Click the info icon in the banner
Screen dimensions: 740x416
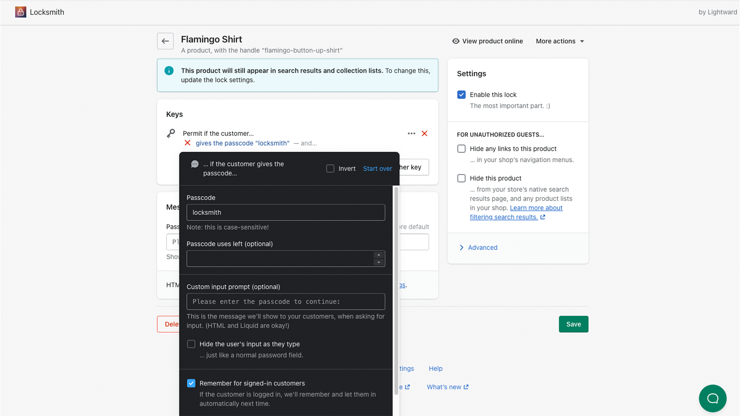tap(169, 71)
